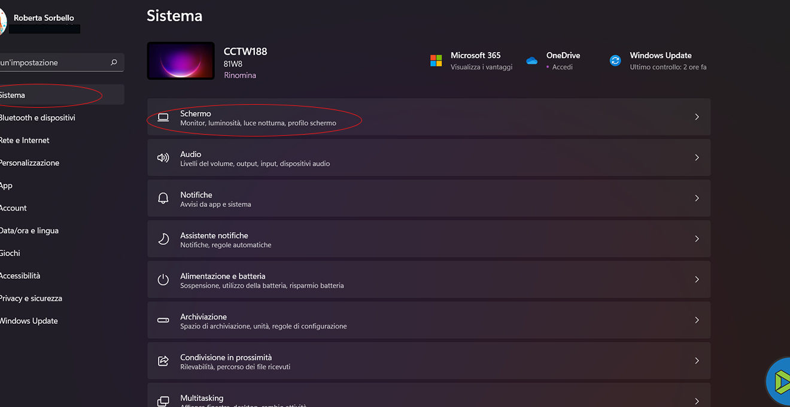Click the Schermo laptop icon
The height and width of the screenshot is (407, 790).
163,117
